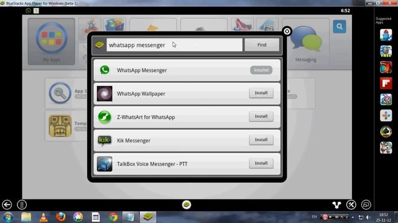This screenshot has height=223, width=398.
Task: Click the WhatsApp Messenger green phone icon
Action: point(104,70)
